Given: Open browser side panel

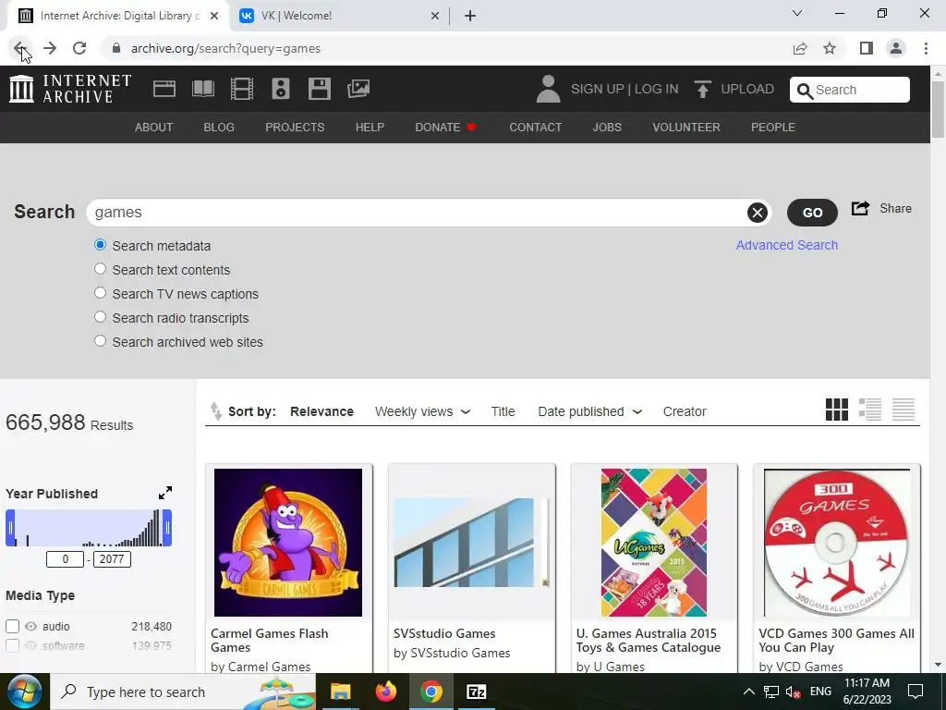Looking at the screenshot, I should point(867,48).
